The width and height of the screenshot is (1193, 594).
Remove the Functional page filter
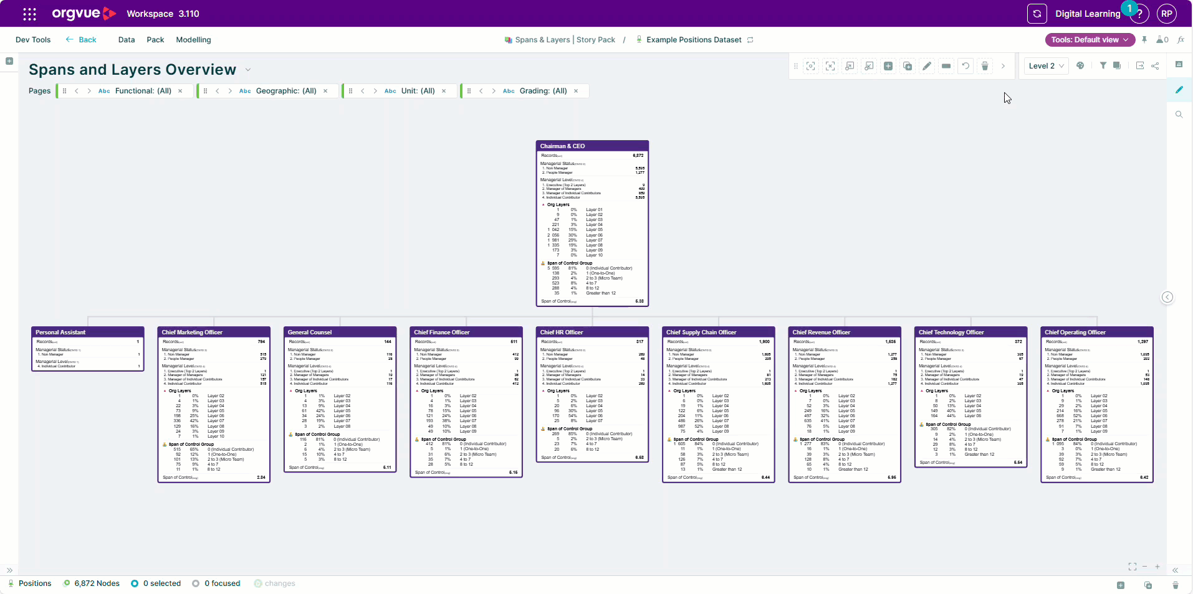click(x=180, y=91)
